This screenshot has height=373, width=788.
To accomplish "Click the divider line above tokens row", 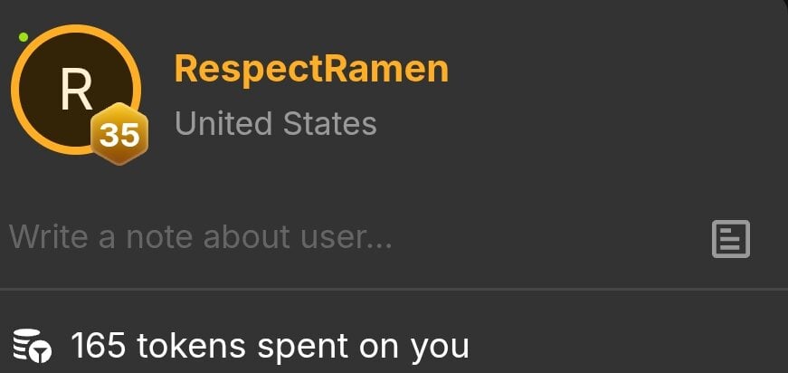I will coord(394,289).
